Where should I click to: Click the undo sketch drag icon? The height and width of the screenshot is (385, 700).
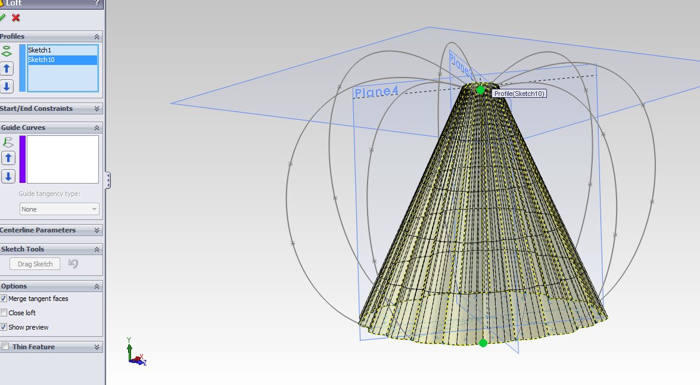(x=73, y=263)
